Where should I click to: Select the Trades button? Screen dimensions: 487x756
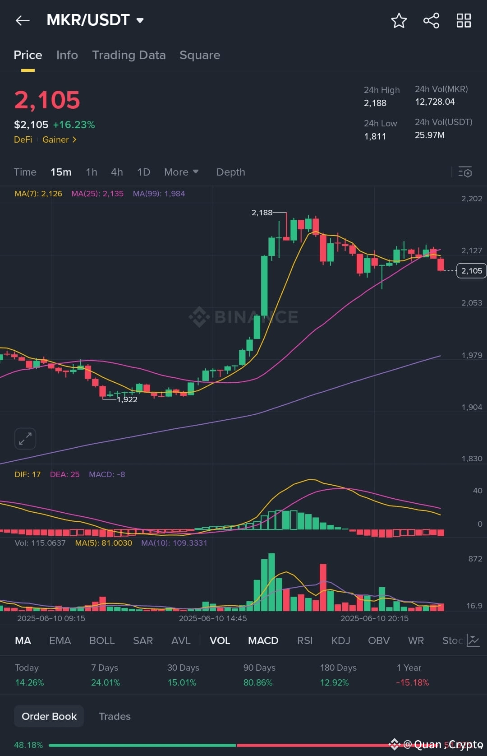coord(115,716)
